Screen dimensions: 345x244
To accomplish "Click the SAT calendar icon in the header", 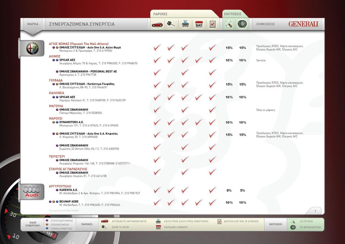I will pos(199,24).
